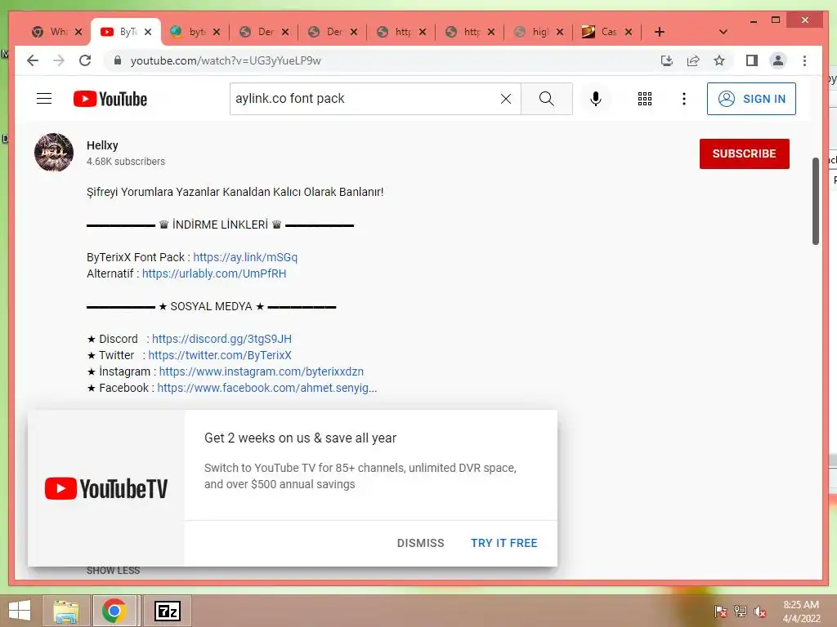Screen dimensions: 837x627
Task: Open the ay.link/mSGq font pack link
Action: [x=245, y=257]
